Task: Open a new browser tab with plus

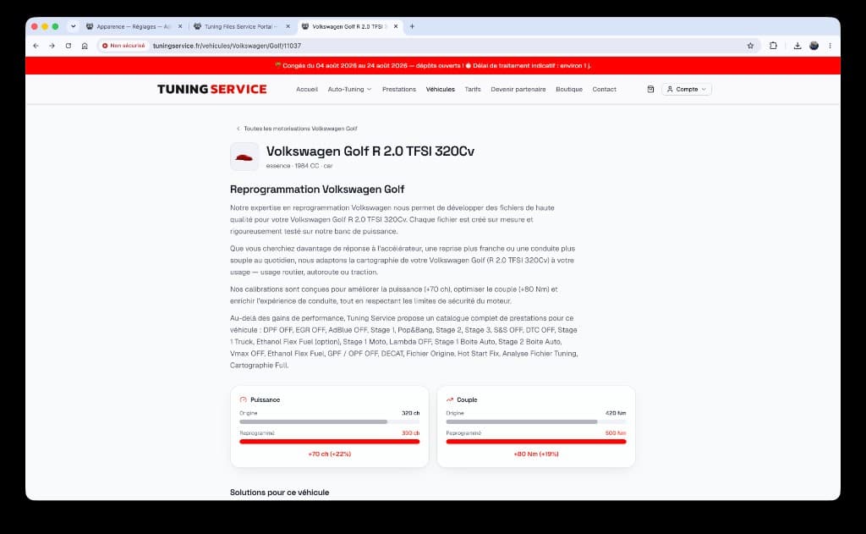Action: point(412,26)
